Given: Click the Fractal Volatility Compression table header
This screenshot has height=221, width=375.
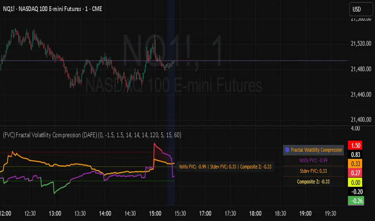Looking at the screenshot, I should pos(313,150).
